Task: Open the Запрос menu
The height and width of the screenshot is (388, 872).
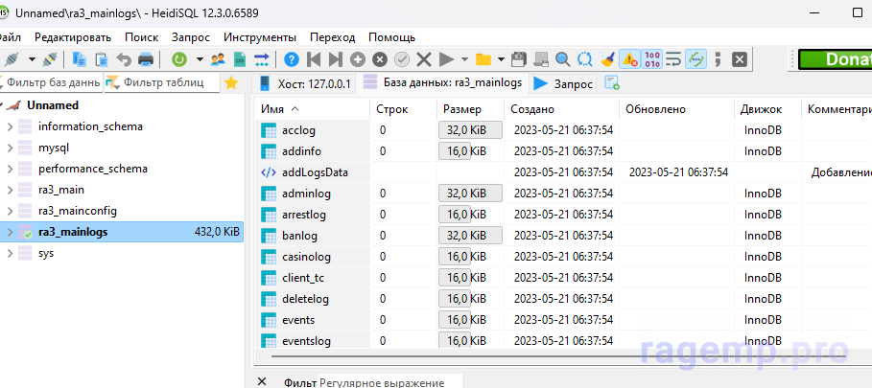Action: point(191,37)
